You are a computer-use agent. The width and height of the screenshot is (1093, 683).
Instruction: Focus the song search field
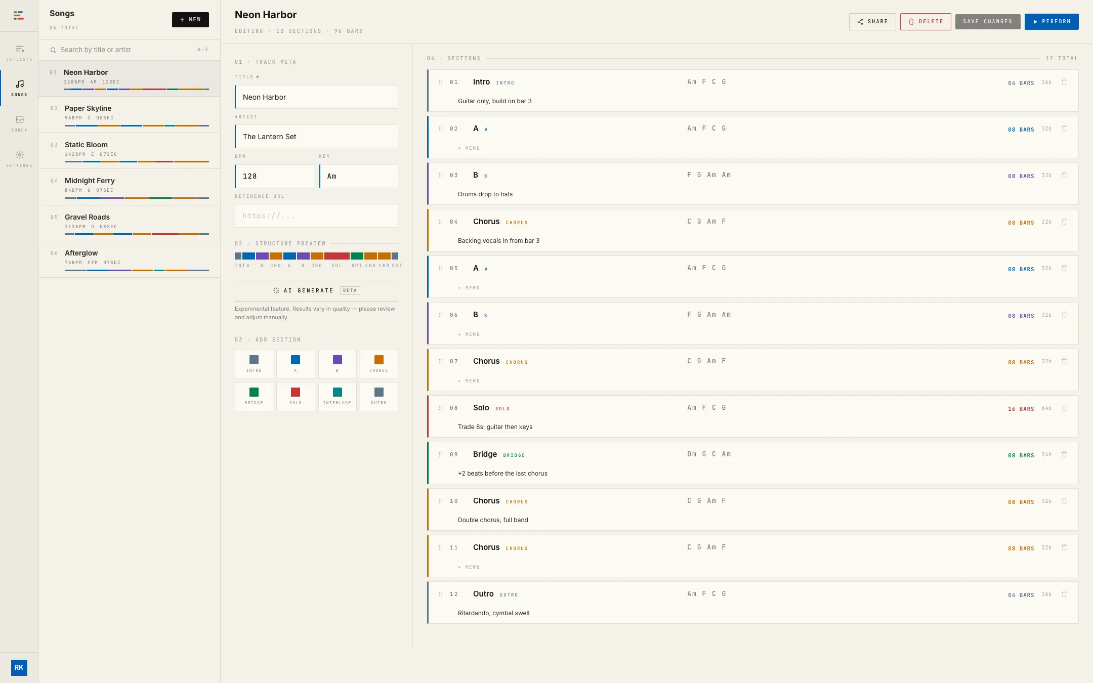coord(127,50)
